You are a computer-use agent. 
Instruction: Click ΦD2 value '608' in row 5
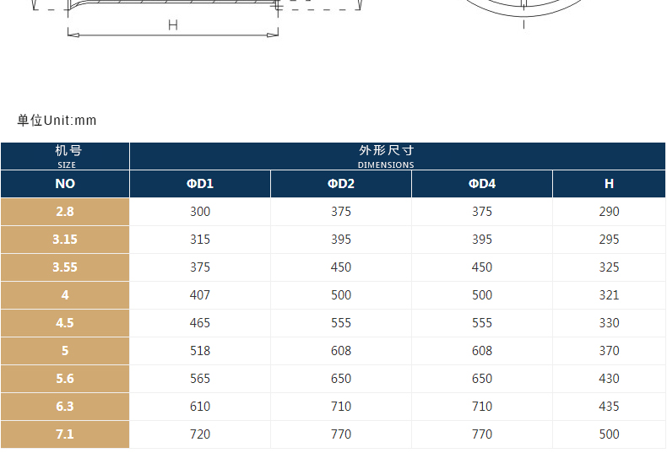[x=341, y=351]
